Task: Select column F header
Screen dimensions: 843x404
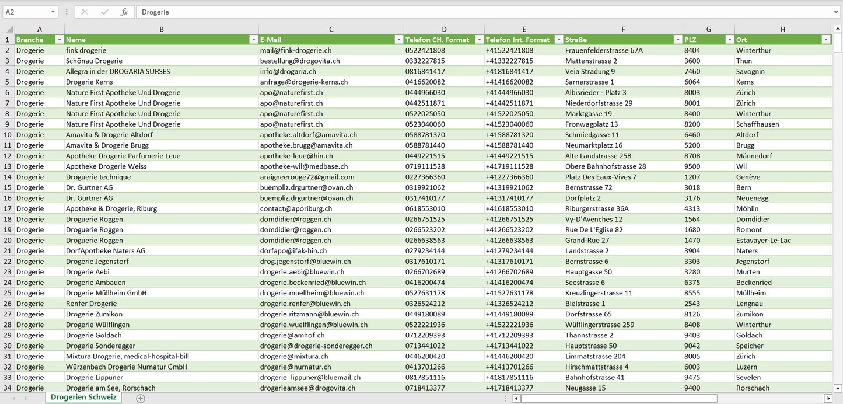Action: pyautogui.click(x=623, y=29)
